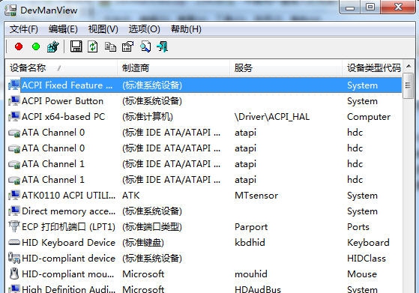Click the floppy disk Save toolbar icon

(76, 46)
